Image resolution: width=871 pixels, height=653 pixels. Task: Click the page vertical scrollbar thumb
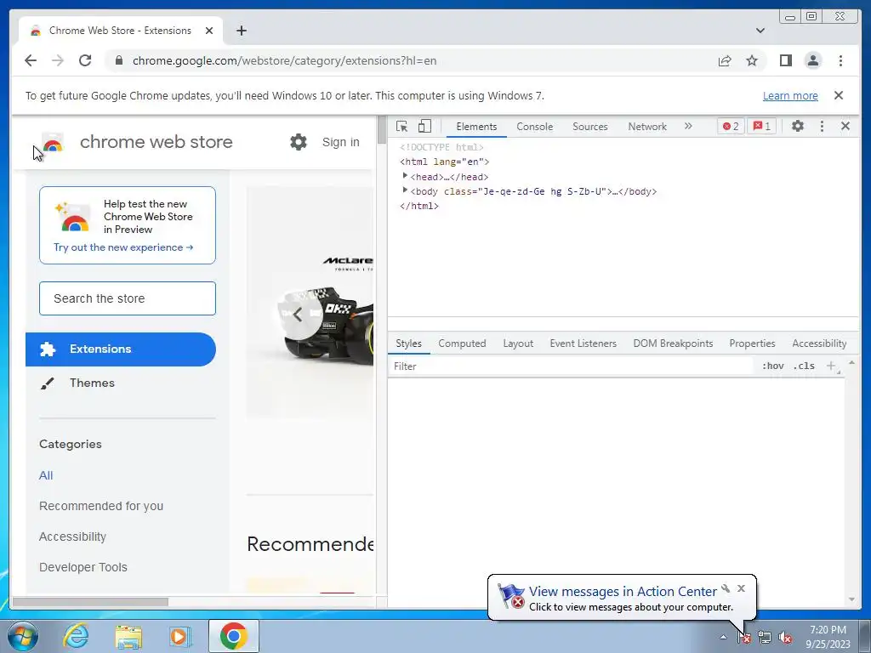[382, 130]
